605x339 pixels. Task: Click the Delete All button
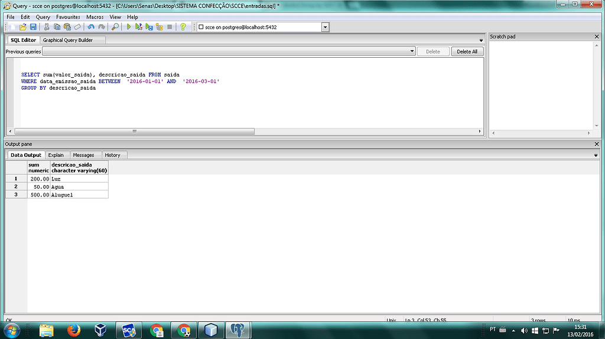point(467,51)
